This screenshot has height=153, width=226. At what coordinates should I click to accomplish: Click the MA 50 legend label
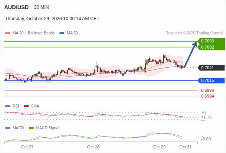click(72, 33)
